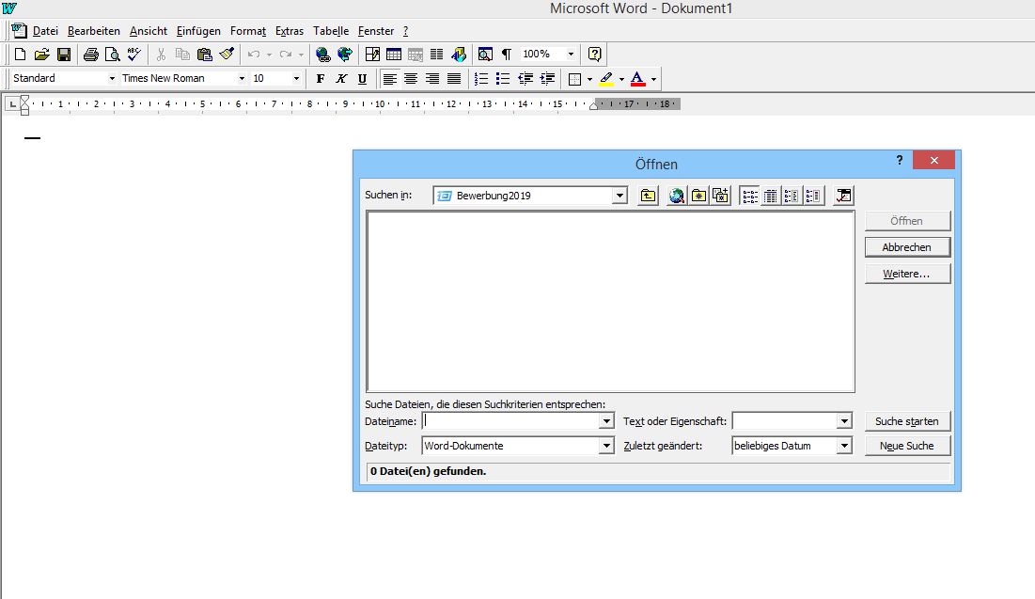Open the 100% zoom dropdown
Image resolution: width=1035 pixels, height=599 pixels.
571,55
